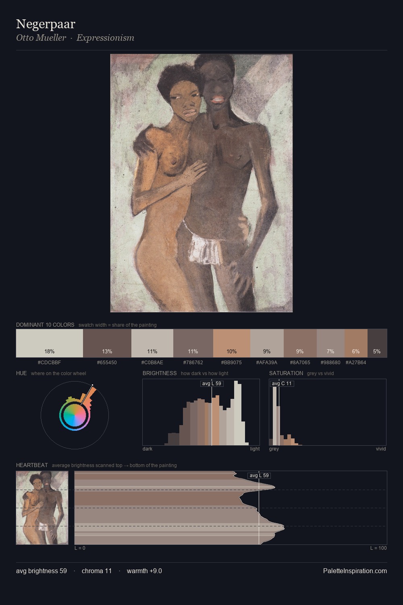Click the footer 'avg brightness 59' text
The height and width of the screenshot is (605, 403).
click(42, 571)
